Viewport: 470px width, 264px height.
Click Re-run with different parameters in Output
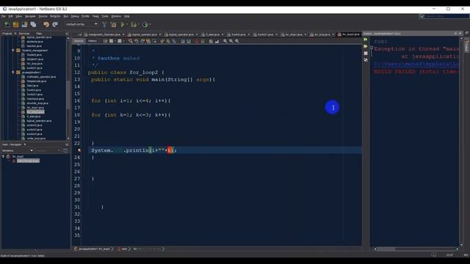click(x=366, y=46)
